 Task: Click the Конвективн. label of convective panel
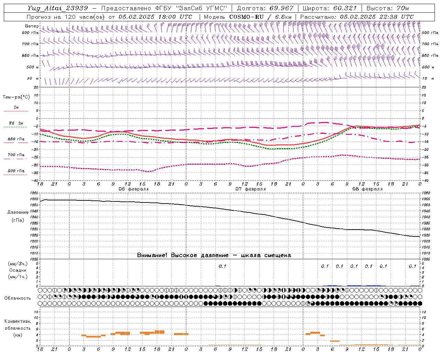[x=18, y=321]
